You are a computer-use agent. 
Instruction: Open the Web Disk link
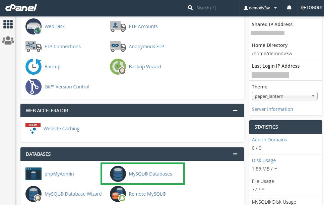pyautogui.click(x=55, y=26)
